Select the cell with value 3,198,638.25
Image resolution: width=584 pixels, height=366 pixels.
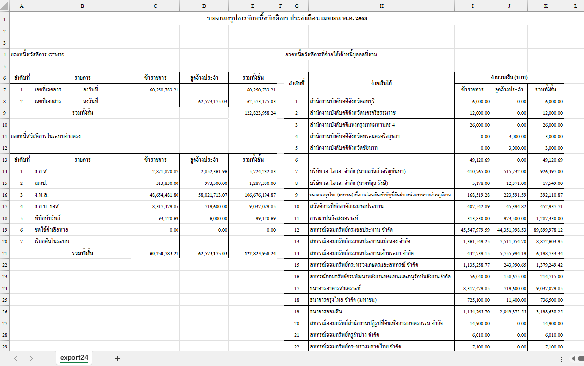tap(546, 311)
